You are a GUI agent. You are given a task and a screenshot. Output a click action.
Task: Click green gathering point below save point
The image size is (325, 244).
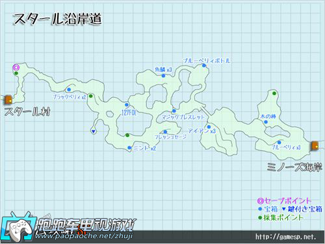(16, 73)
